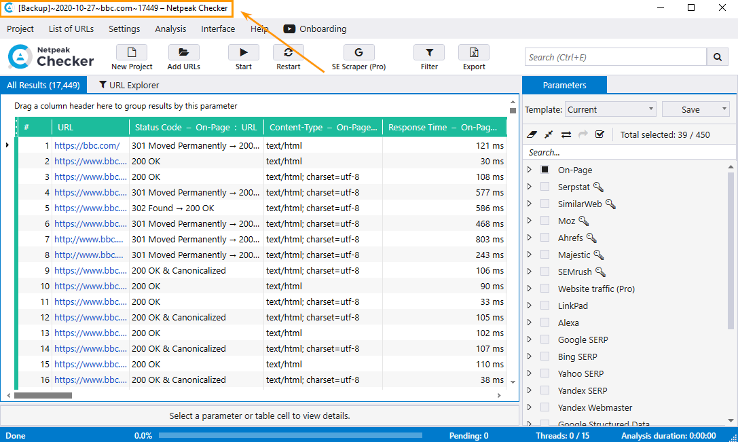Expand the Bing SERP parameter group
Viewport: 738px width, 442px height.
530,356
